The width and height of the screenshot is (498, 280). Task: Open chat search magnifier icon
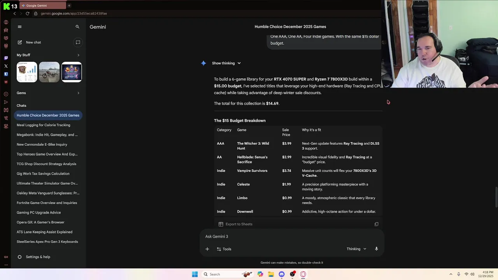point(77,27)
